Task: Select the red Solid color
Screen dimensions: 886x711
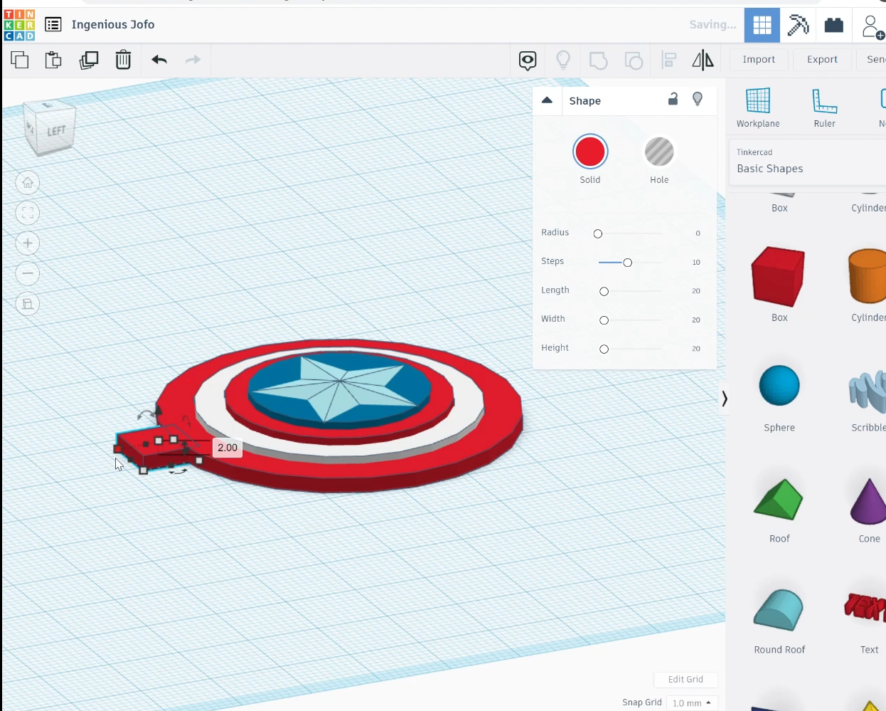Action: (x=590, y=152)
